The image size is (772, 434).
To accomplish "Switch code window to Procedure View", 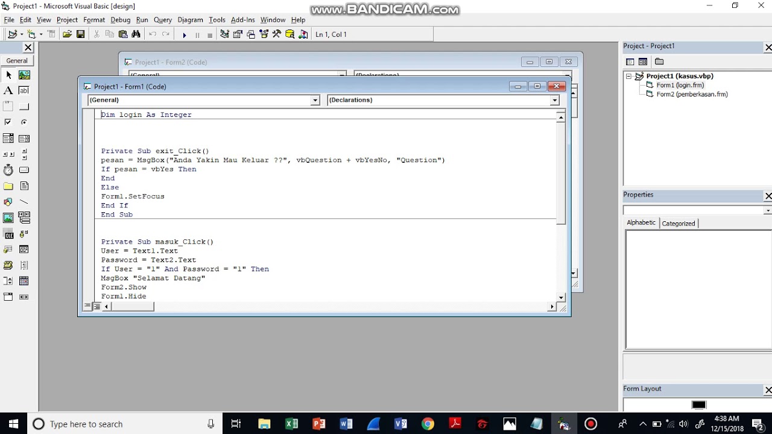I will point(88,306).
